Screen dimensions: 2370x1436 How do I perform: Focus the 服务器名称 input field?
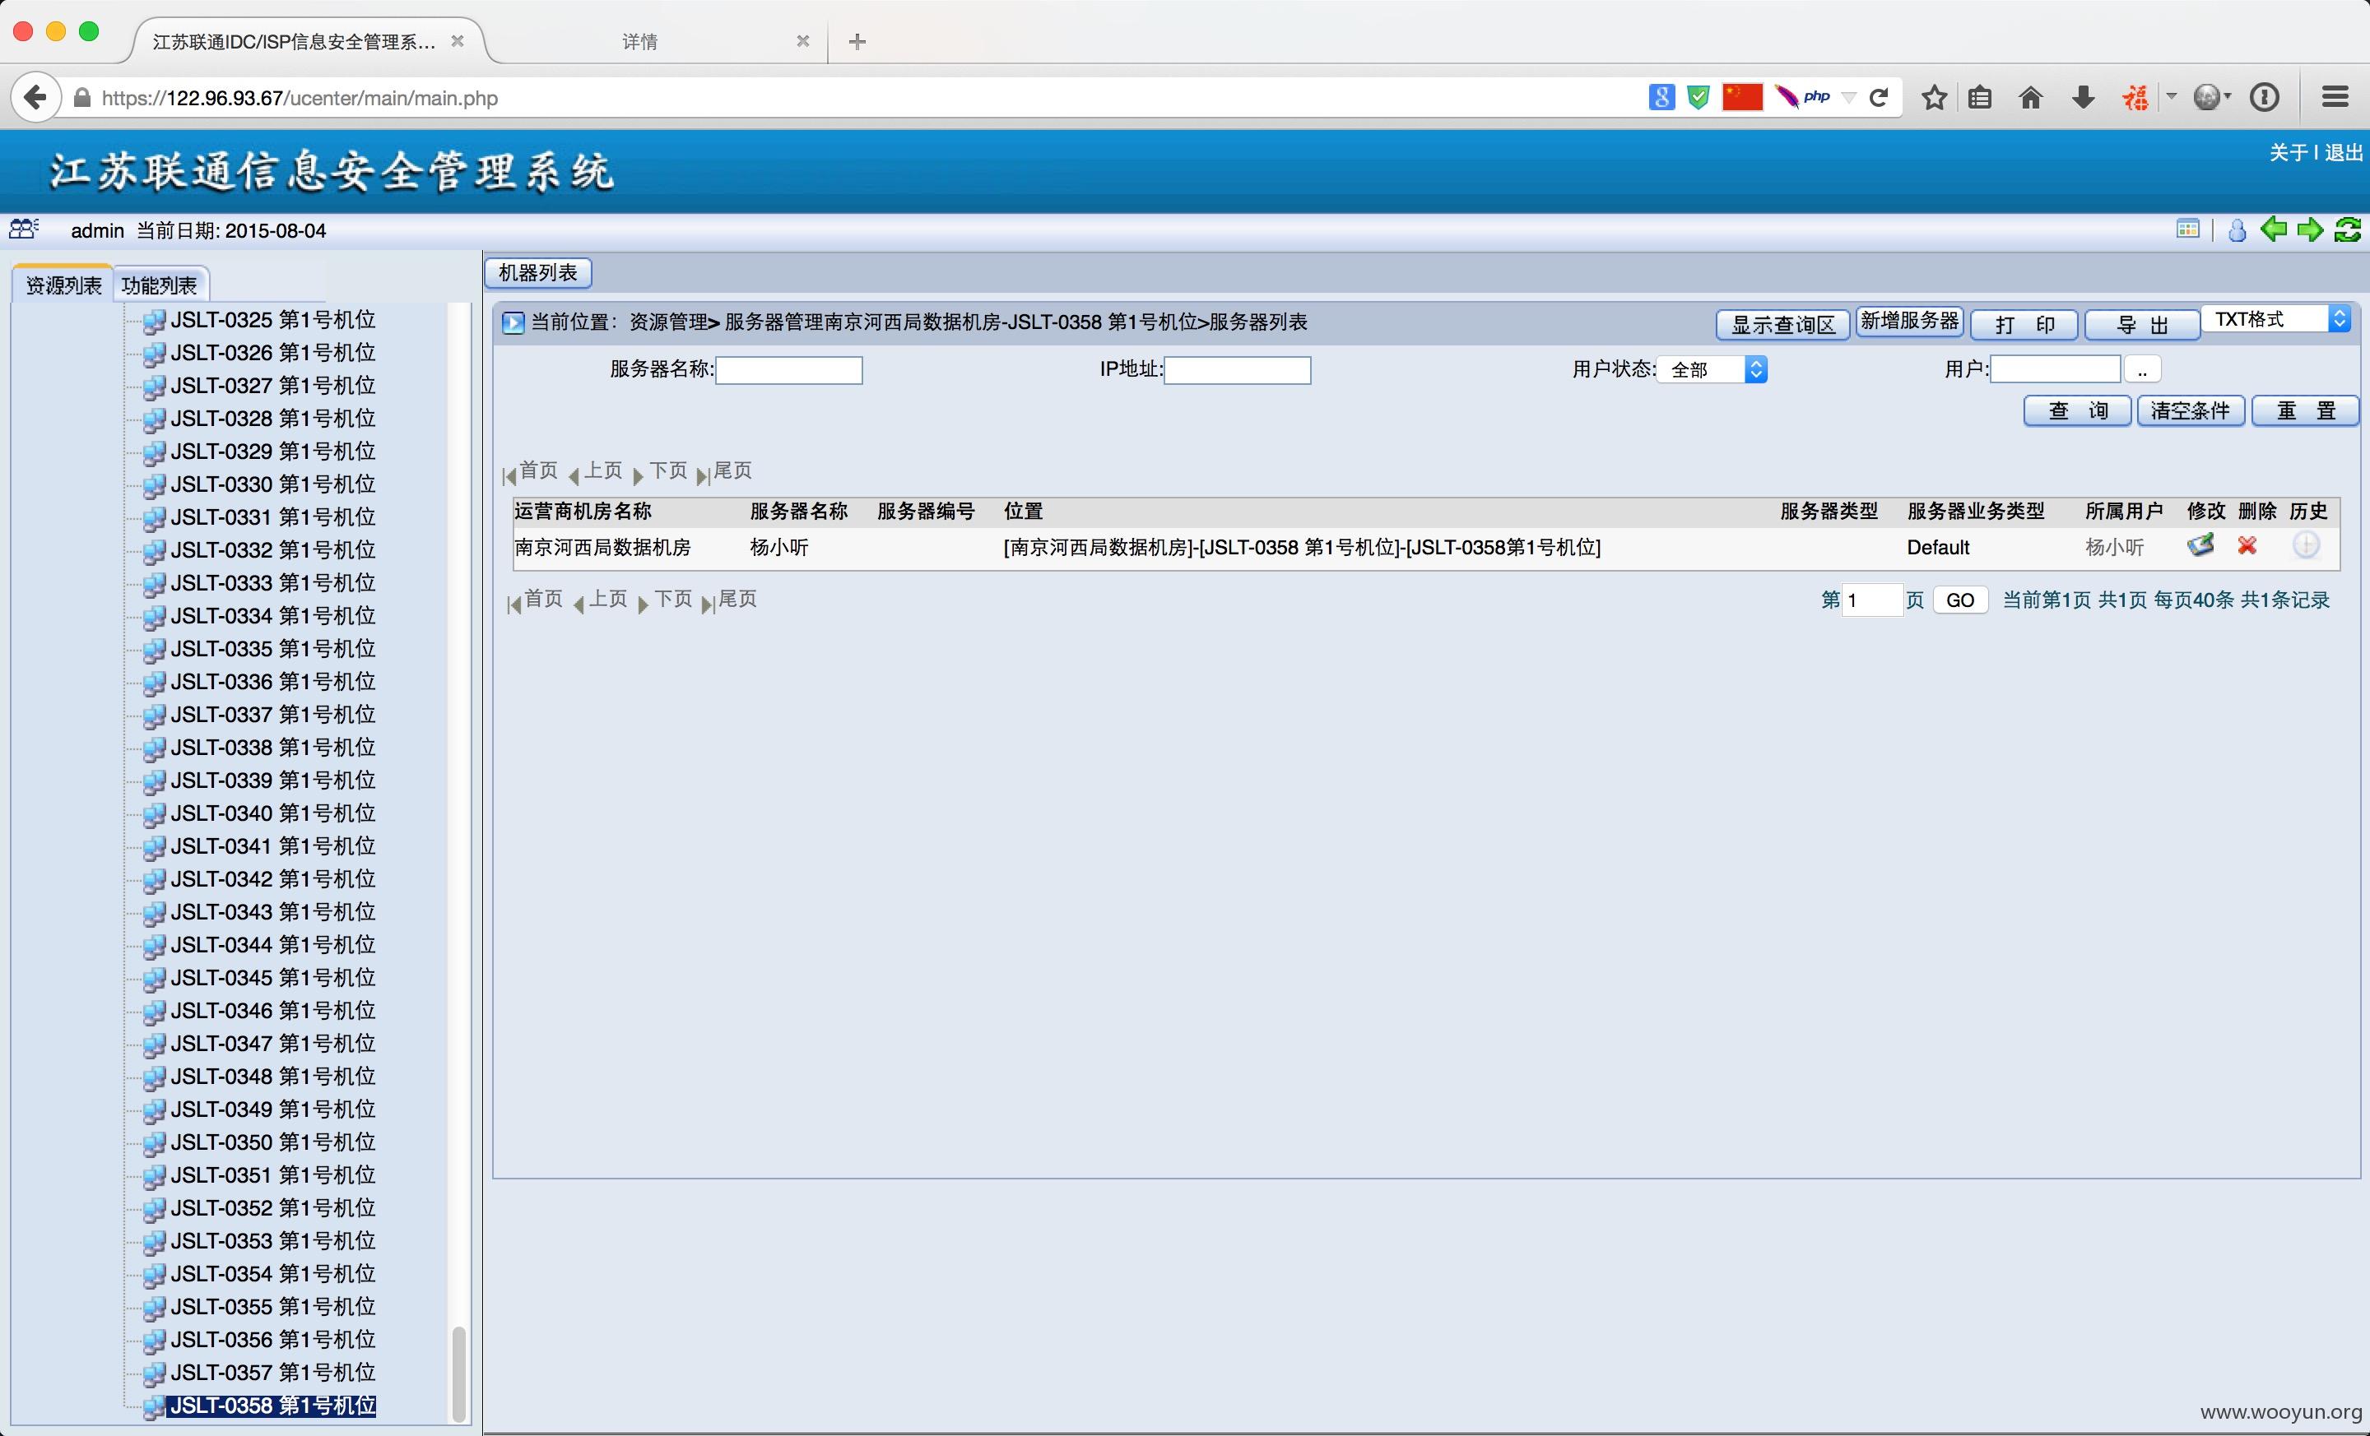(788, 370)
